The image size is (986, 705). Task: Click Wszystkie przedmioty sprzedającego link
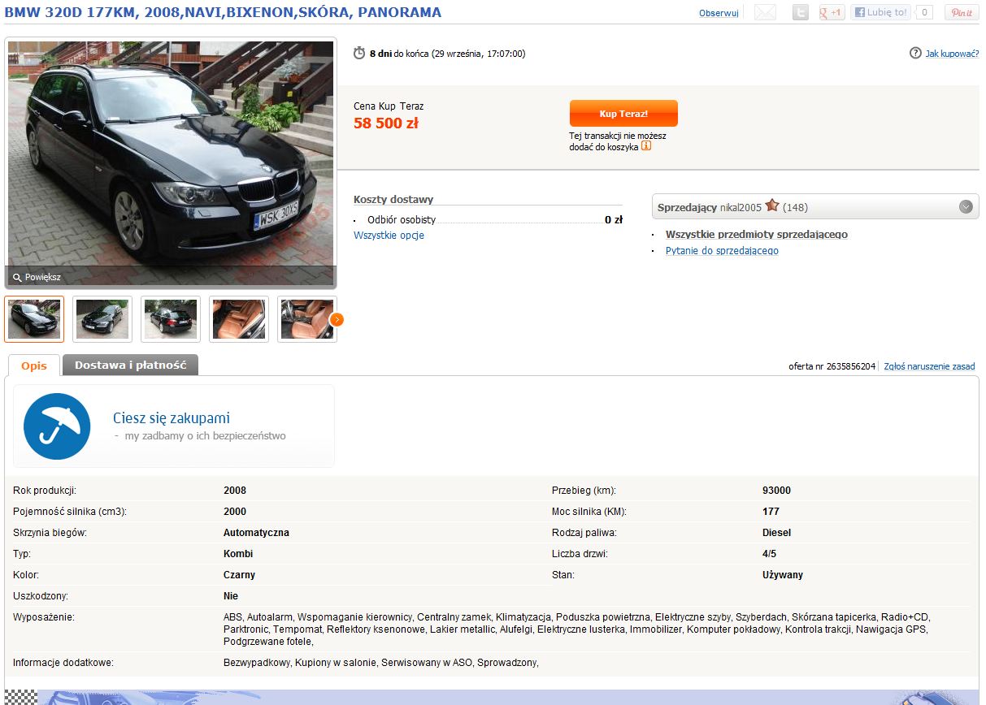tap(757, 234)
